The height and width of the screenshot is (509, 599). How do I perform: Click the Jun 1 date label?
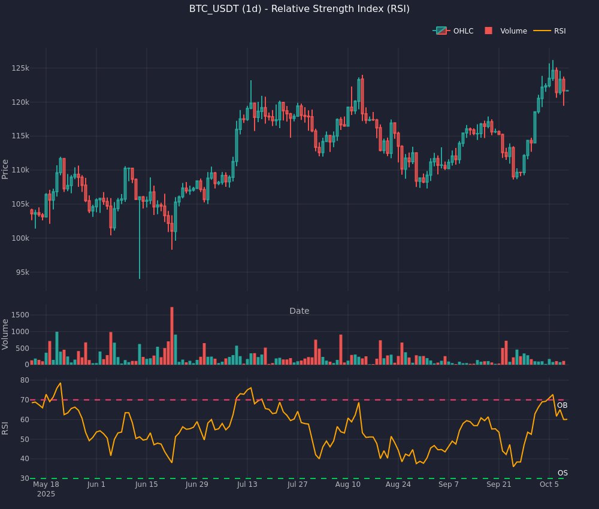coord(96,484)
